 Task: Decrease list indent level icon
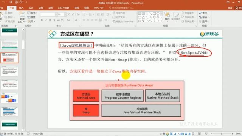98,14
